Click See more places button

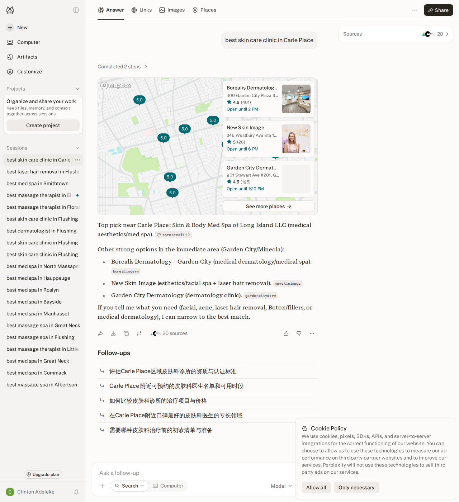pos(269,206)
